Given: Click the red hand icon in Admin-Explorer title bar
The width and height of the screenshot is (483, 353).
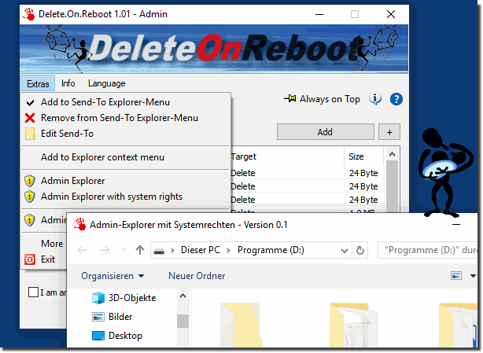Looking at the screenshot, I should point(80,224).
